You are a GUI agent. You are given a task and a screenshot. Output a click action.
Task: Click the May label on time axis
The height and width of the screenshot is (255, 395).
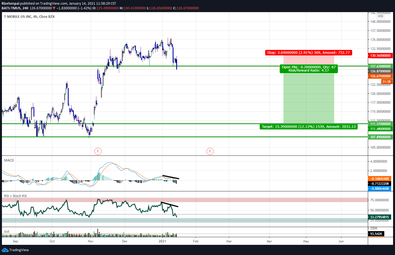pos(306,241)
